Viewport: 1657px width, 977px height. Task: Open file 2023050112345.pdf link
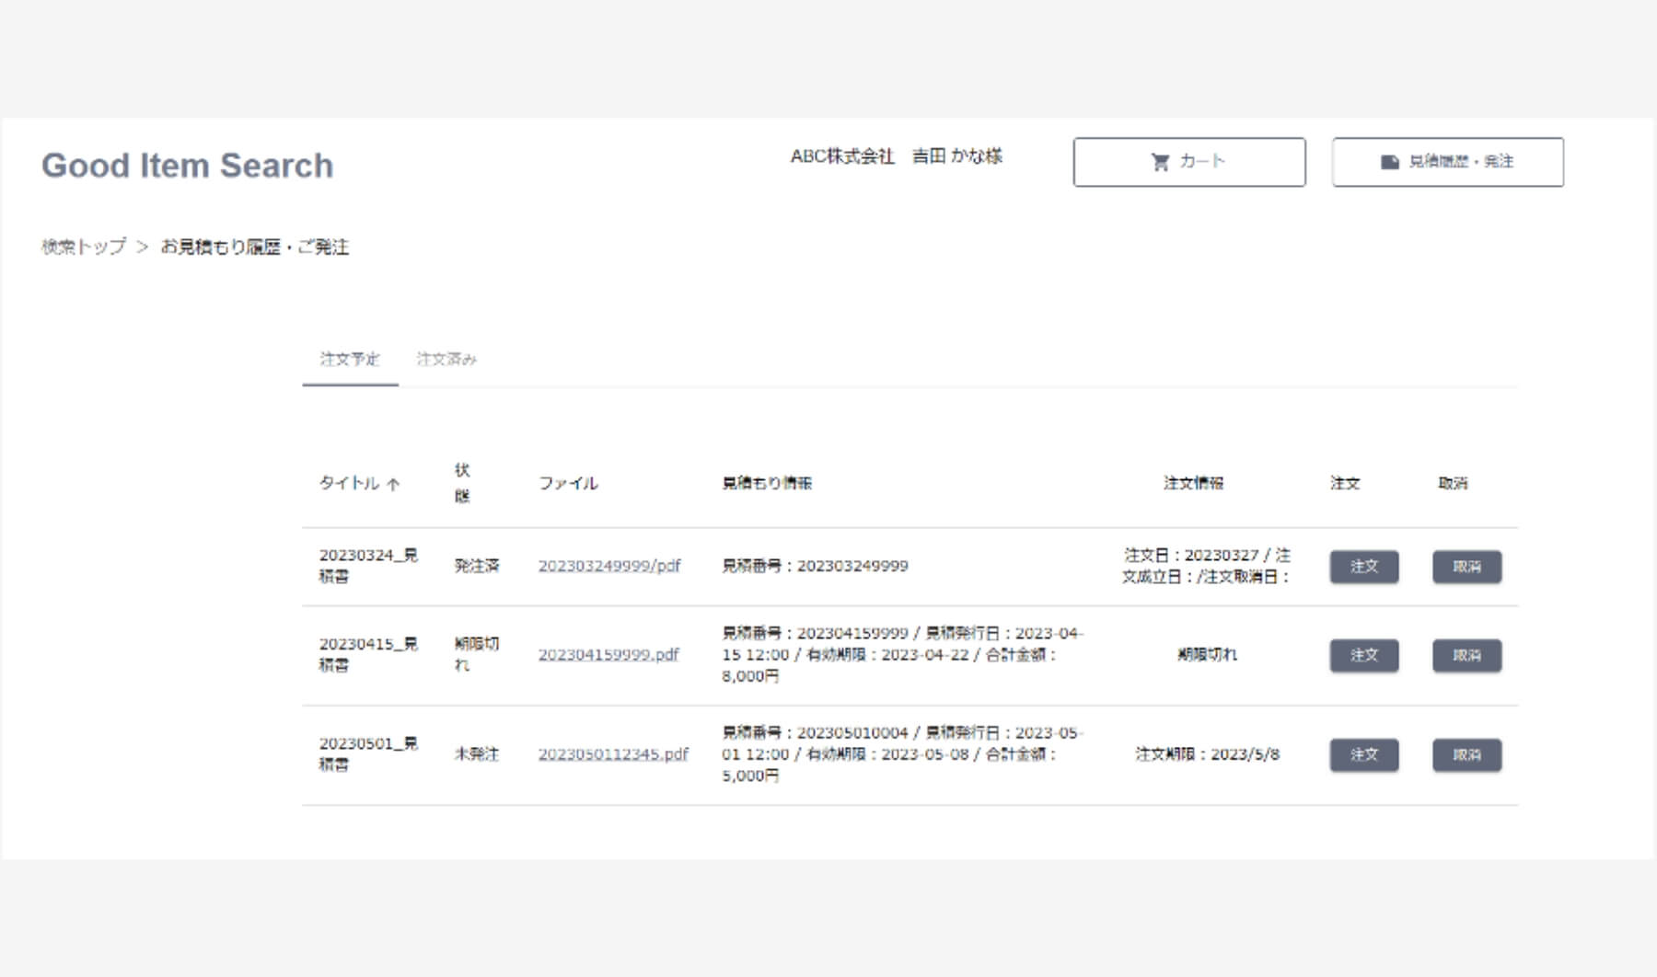point(613,754)
